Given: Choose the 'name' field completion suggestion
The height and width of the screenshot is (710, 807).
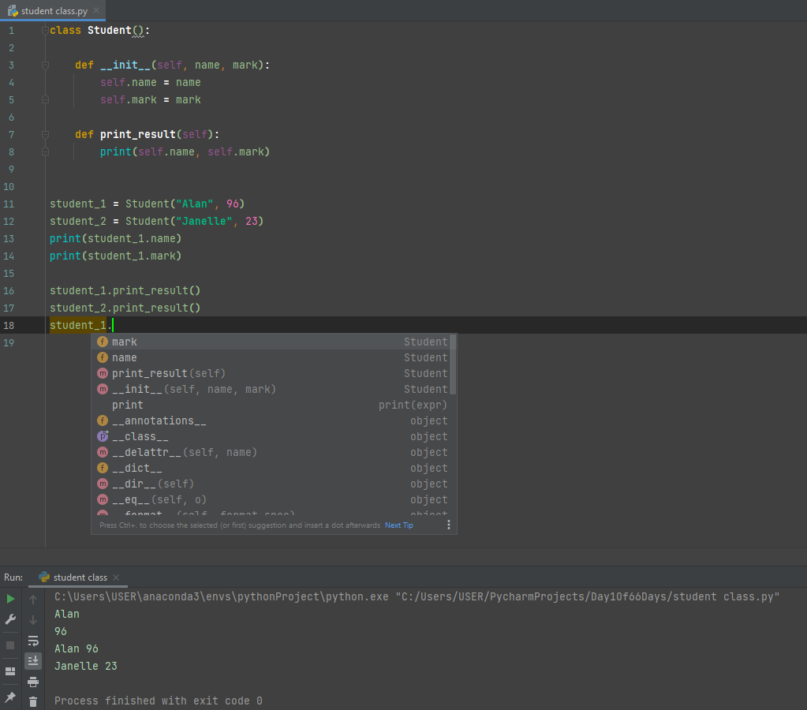Looking at the screenshot, I should pyautogui.click(x=271, y=358).
